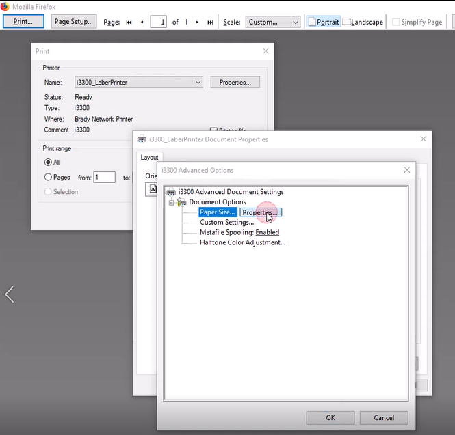Click the Brady Network Printer text
This screenshot has height=435, width=455.
click(103, 119)
